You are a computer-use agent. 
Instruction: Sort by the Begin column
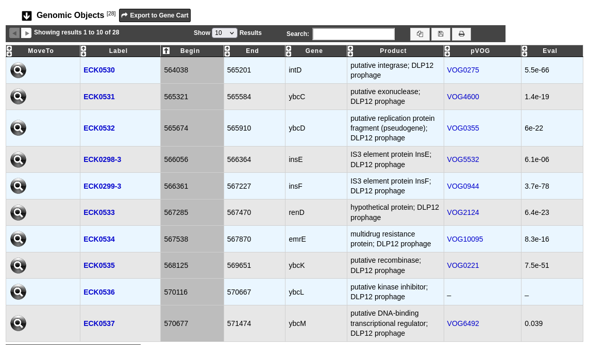[x=192, y=51]
